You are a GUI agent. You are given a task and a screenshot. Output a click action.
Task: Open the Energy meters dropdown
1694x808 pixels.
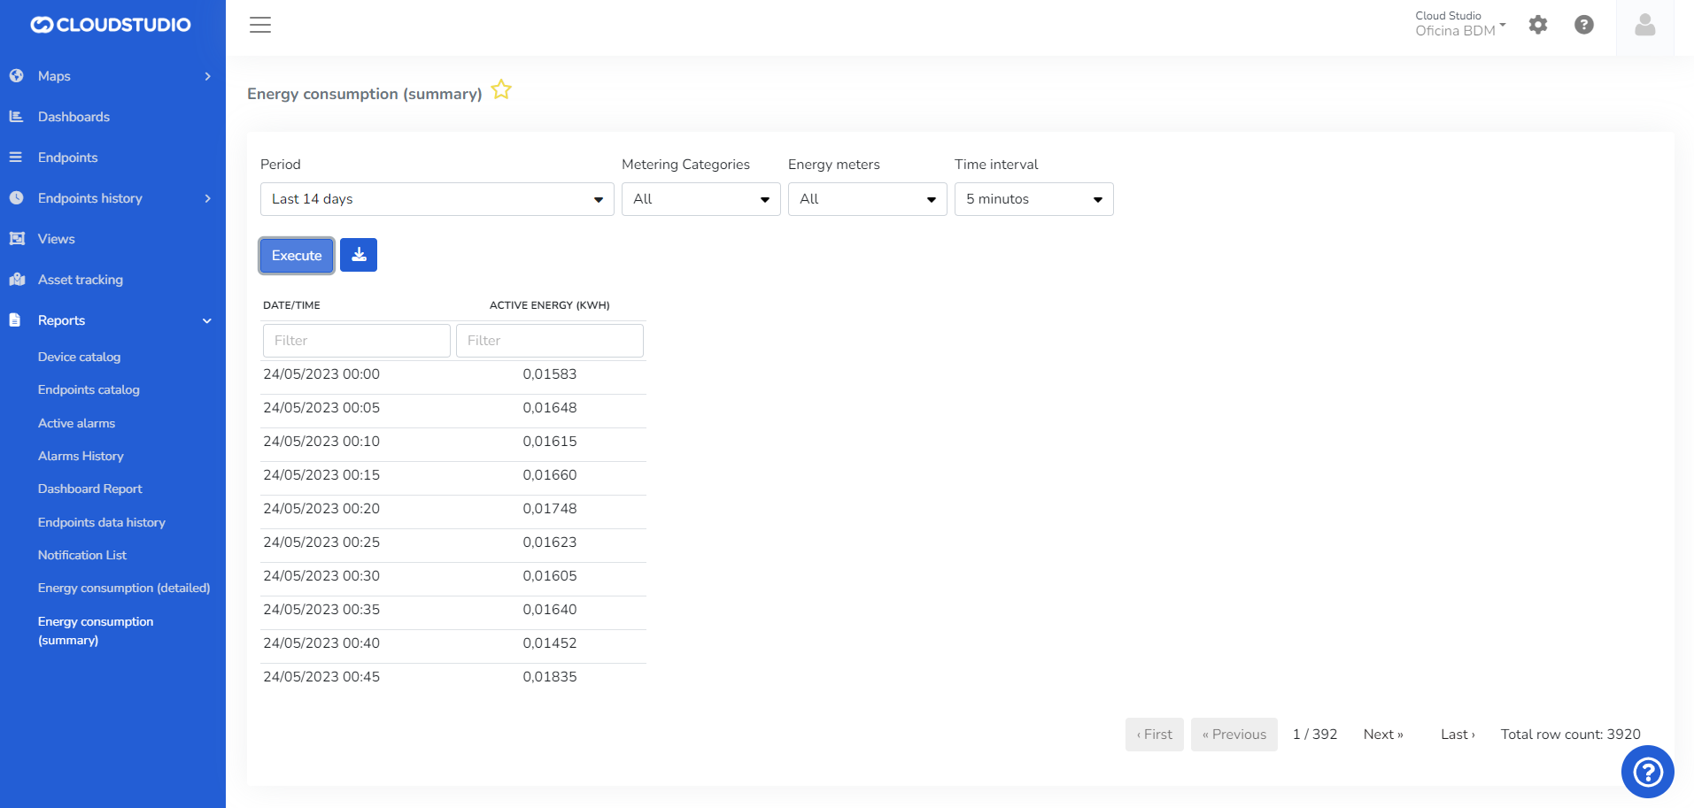pyautogui.click(x=867, y=199)
